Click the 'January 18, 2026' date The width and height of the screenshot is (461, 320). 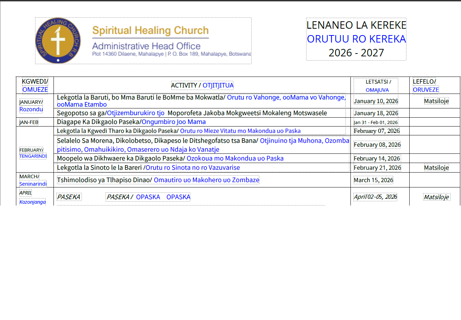click(x=376, y=113)
